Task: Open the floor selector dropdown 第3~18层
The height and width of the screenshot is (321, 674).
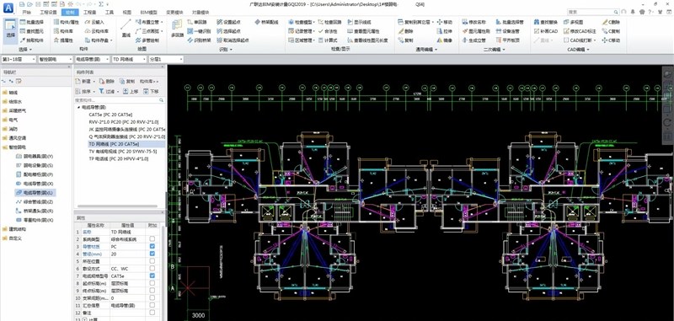Action: pyautogui.click(x=18, y=59)
